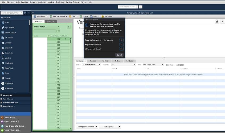225x133 pixels.
Task: Go to Bank Feeds shortcut
Action: tap(9, 68)
